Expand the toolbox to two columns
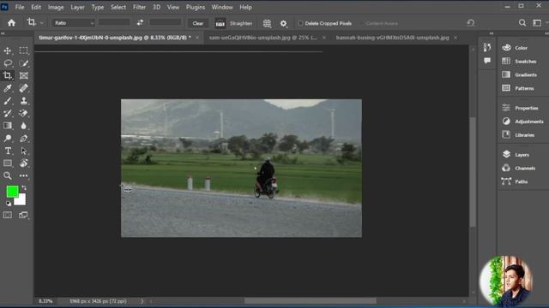 (3, 33)
